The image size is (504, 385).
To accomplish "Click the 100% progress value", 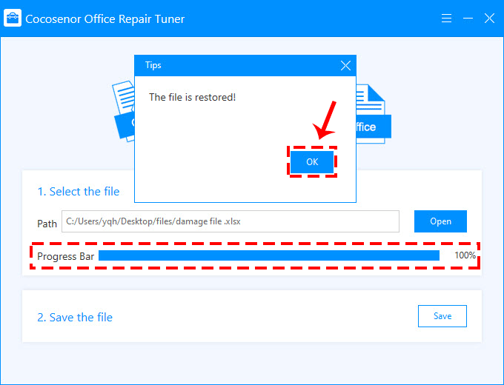I will pos(465,255).
